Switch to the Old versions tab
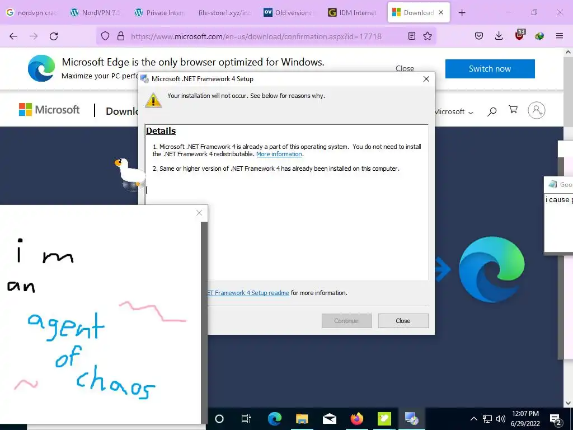The height and width of the screenshot is (430, 573). pos(289,13)
